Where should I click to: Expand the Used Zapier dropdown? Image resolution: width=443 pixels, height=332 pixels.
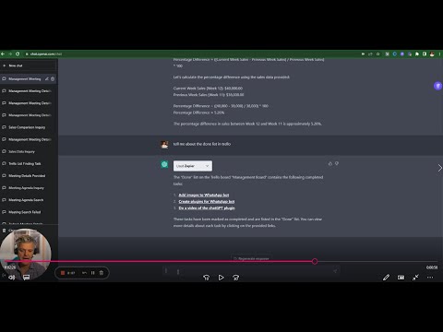(193, 166)
